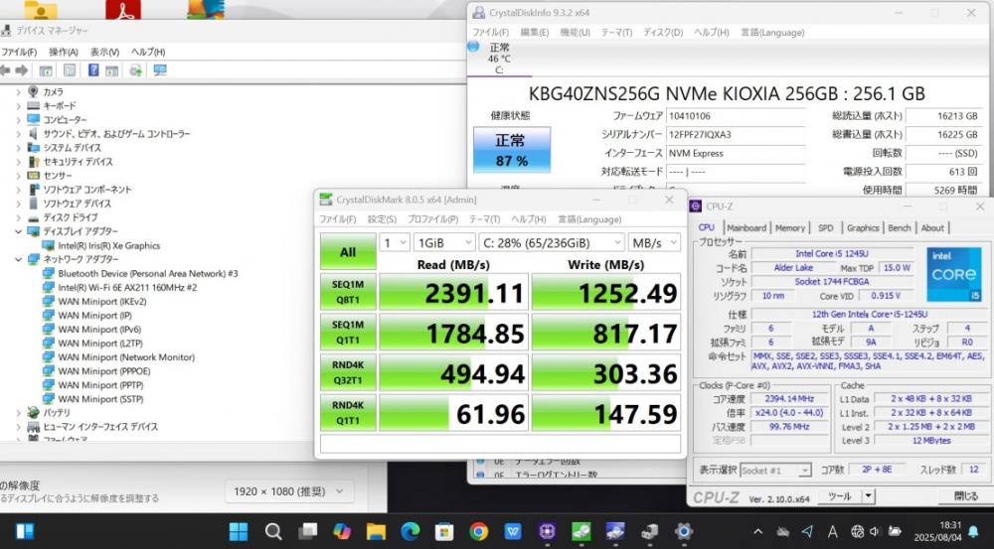Expand the カメラ node in Device Manager

click(18, 91)
